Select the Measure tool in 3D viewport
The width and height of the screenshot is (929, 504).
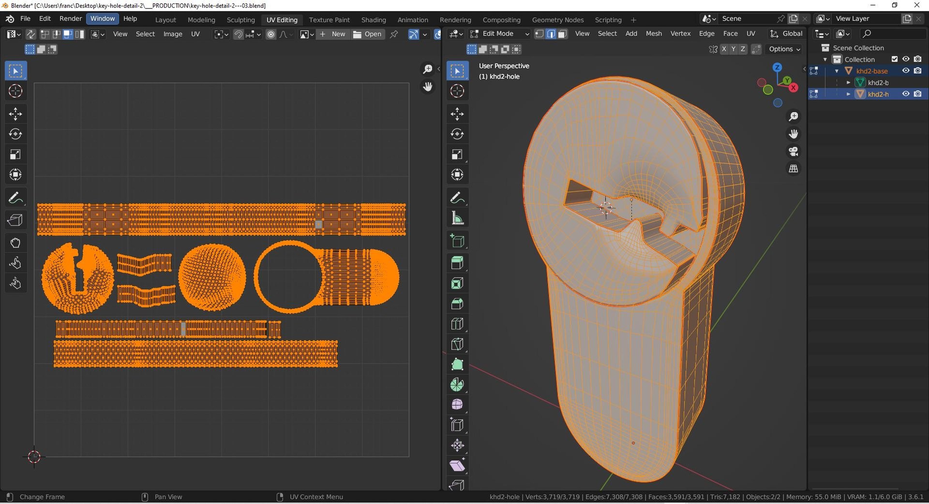(x=457, y=218)
